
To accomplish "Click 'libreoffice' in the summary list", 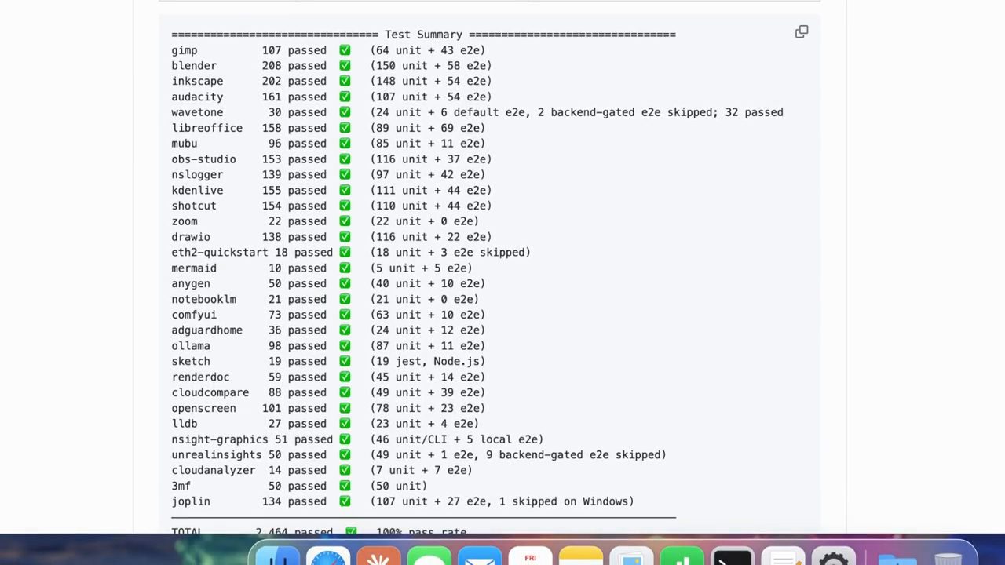I will (207, 128).
